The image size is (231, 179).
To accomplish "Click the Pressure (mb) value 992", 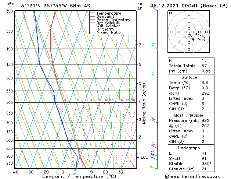I will point(206,120).
